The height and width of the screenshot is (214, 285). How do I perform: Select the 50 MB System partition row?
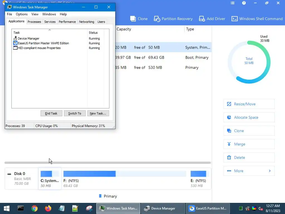[x=163, y=47]
